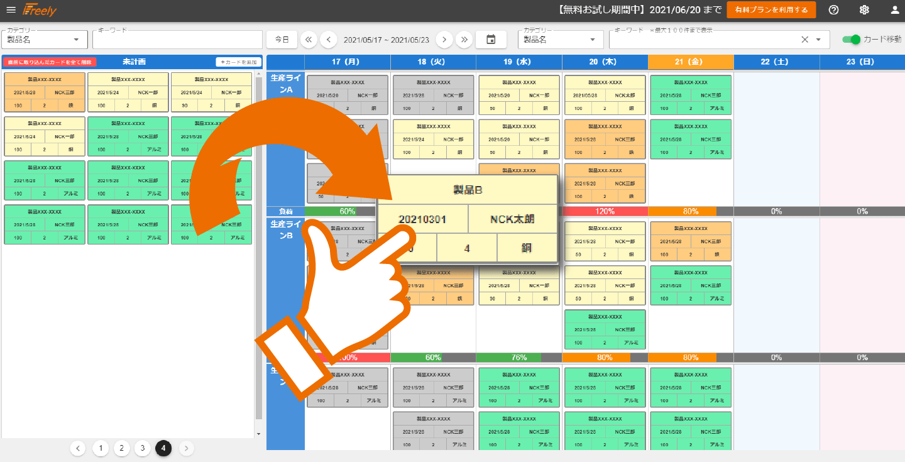Jump forward with double right chevron
Screen dimensions: 905x462
coord(464,40)
